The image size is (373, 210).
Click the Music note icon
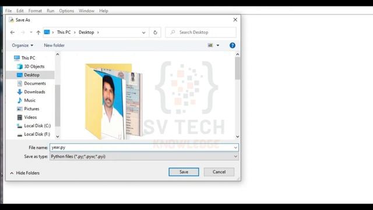19,100
